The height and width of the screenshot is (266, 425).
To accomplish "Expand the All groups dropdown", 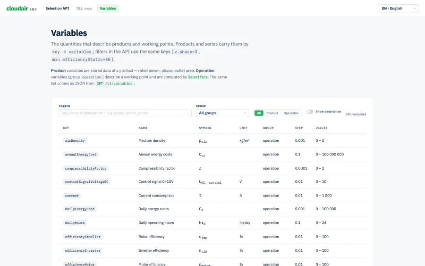I will click(222, 113).
